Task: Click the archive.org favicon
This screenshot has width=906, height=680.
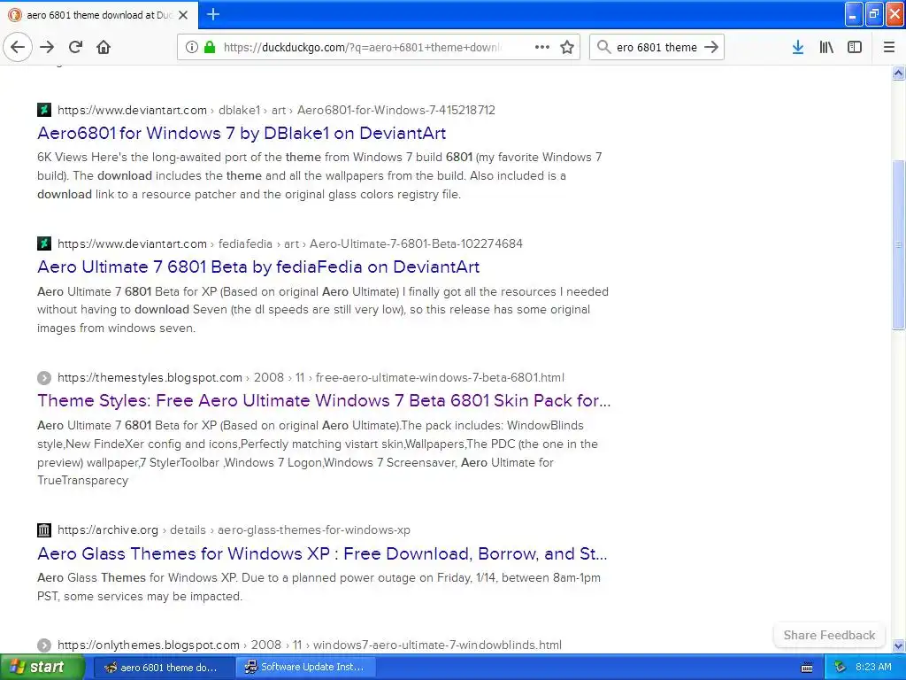Action: click(44, 529)
